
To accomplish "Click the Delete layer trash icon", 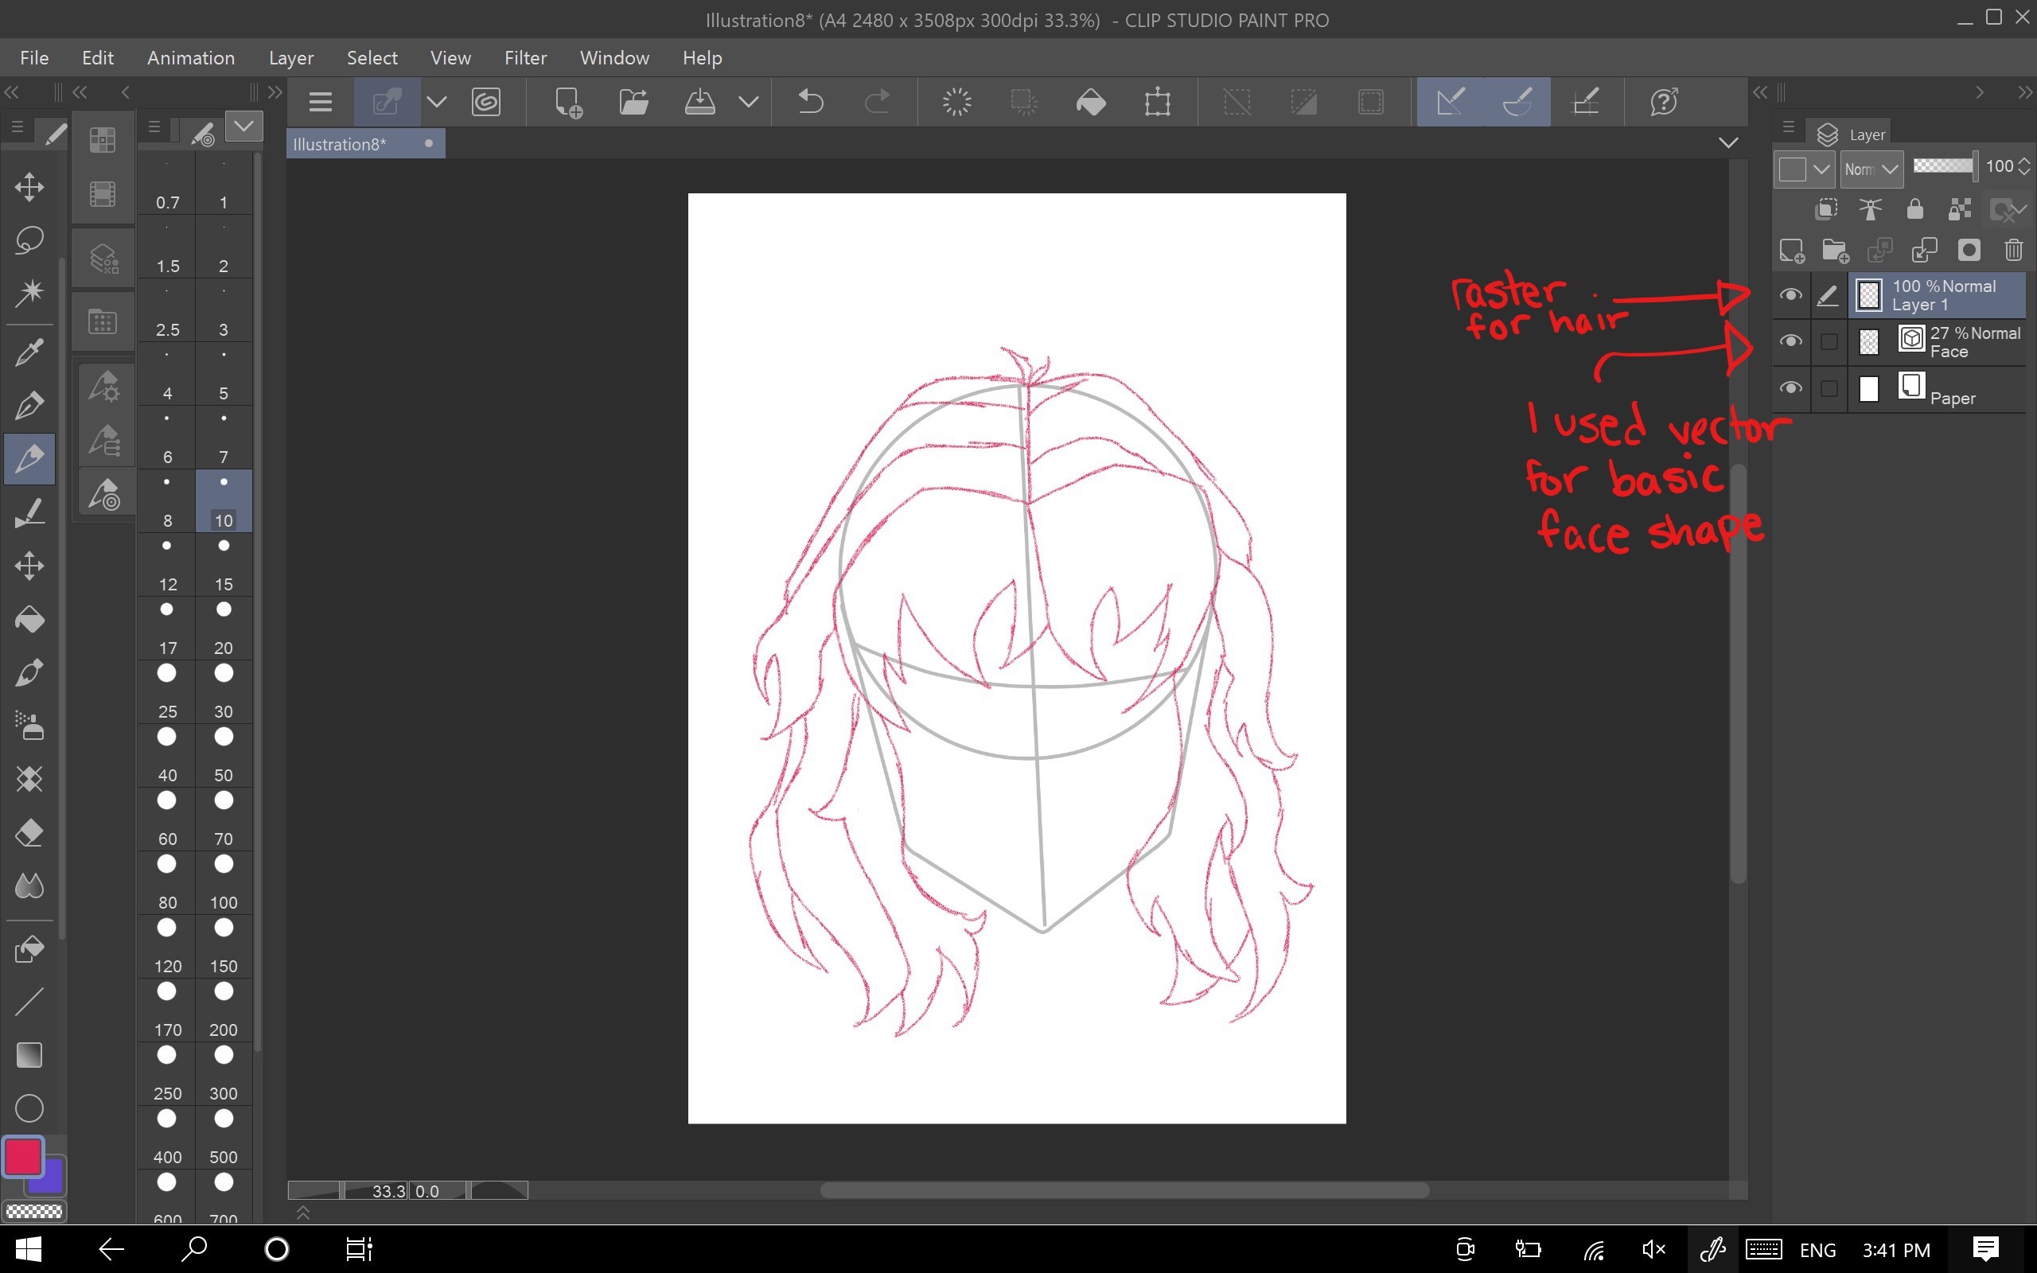I will tap(2013, 250).
